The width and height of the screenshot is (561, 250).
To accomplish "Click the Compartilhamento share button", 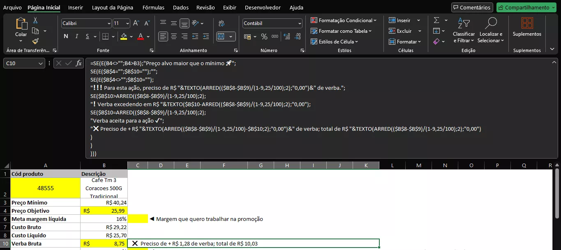I will coord(526,7).
